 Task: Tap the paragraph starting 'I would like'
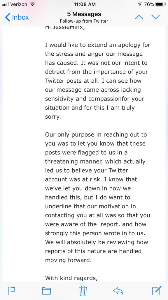point(97,81)
